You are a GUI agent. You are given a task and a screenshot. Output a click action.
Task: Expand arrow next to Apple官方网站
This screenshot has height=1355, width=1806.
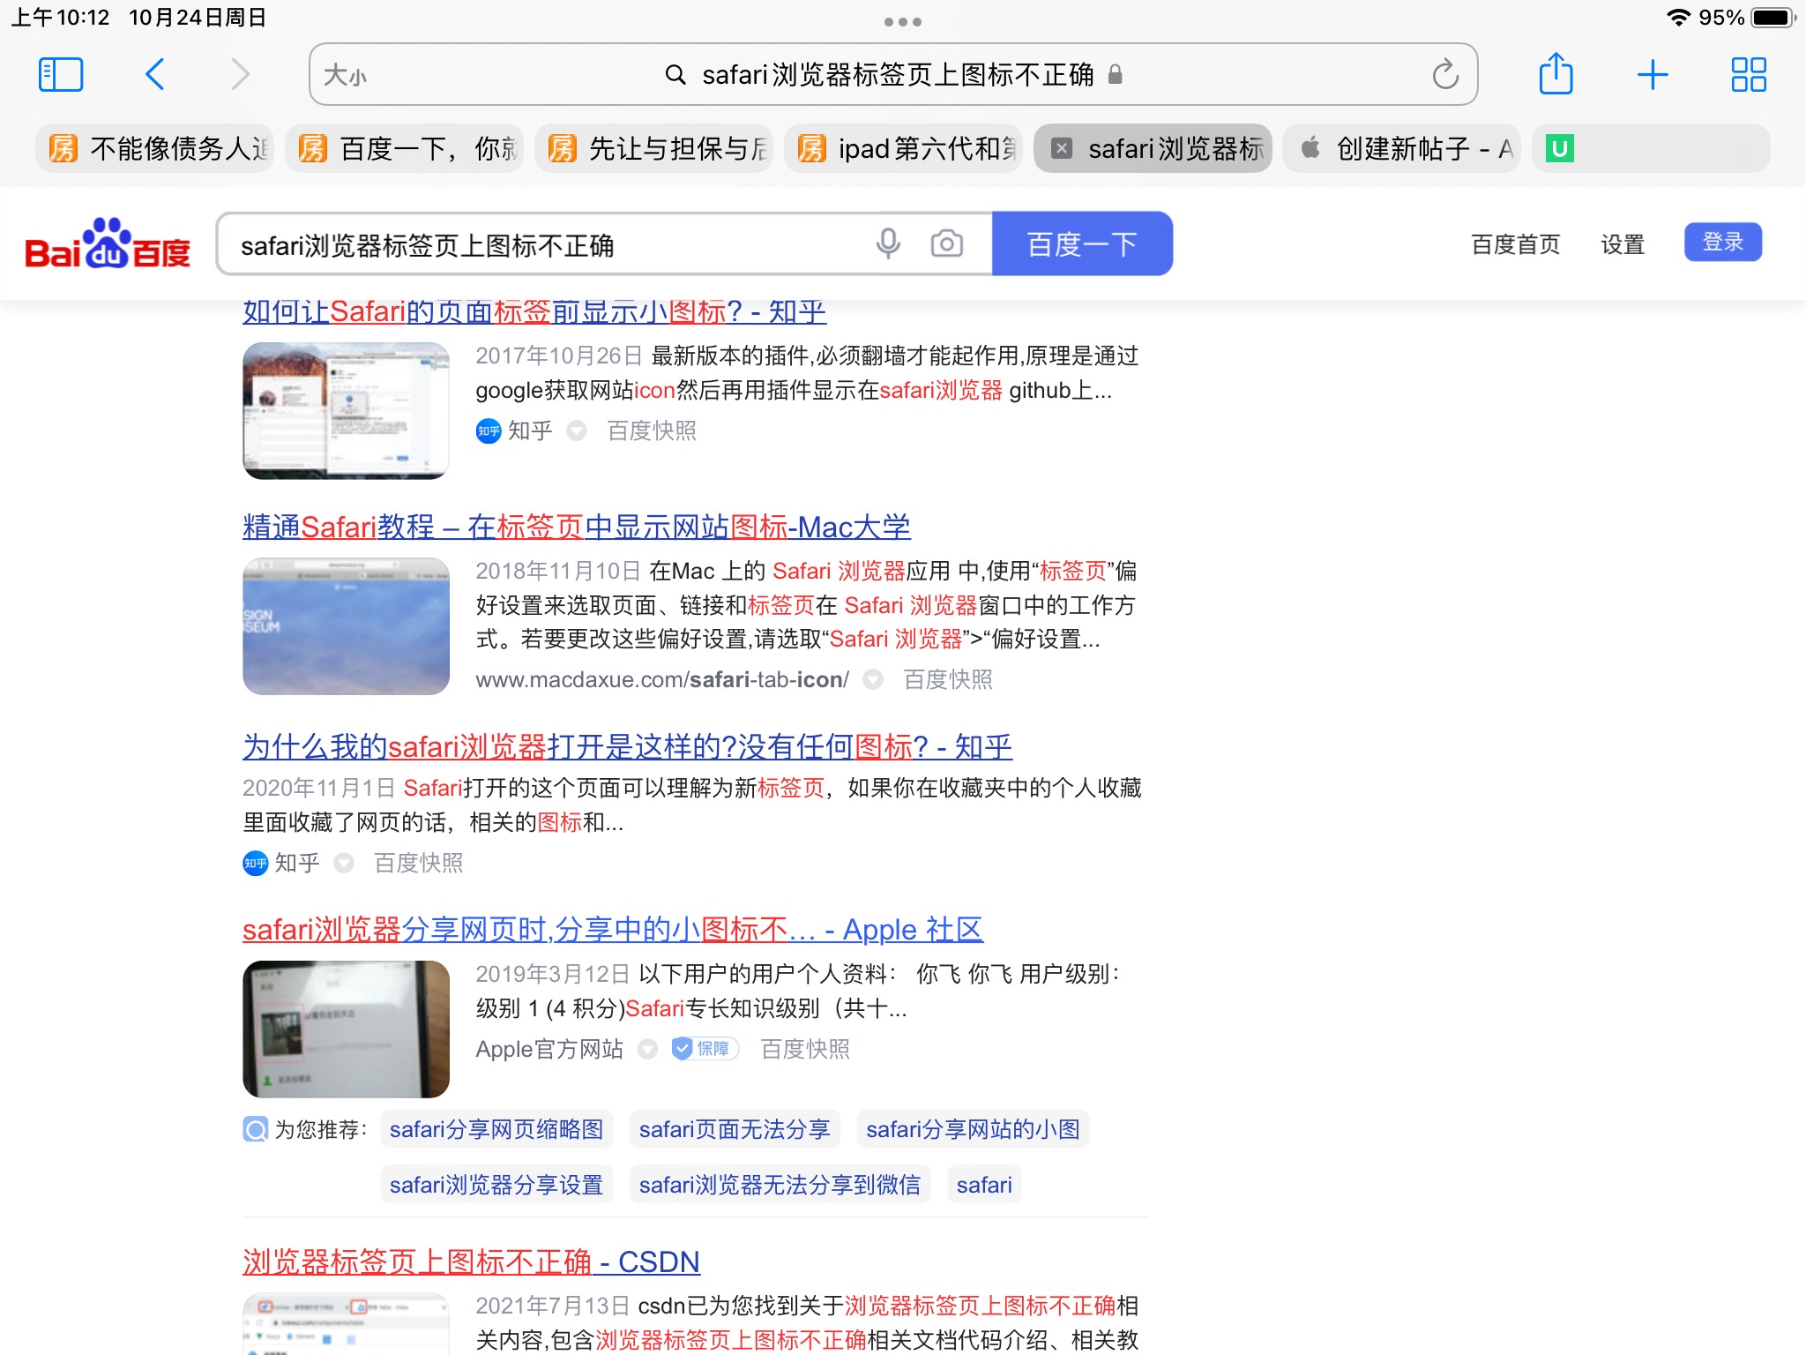point(648,1049)
